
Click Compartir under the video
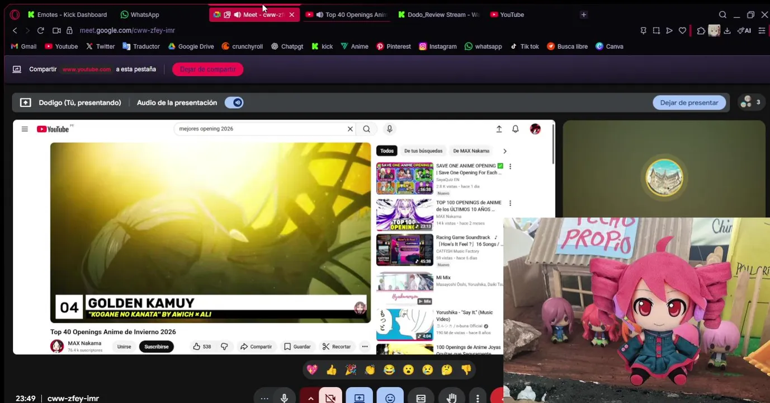[x=256, y=346]
